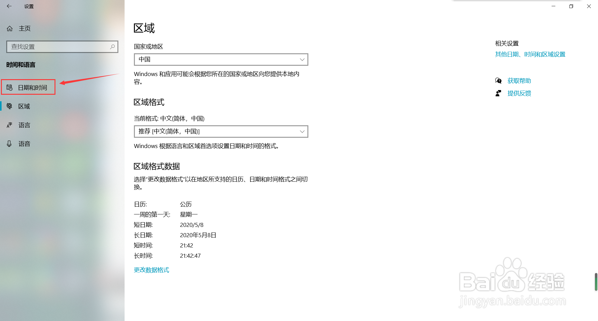
Task: Click the 一周的第一天 value 星期一
Action: click(189, 214)
